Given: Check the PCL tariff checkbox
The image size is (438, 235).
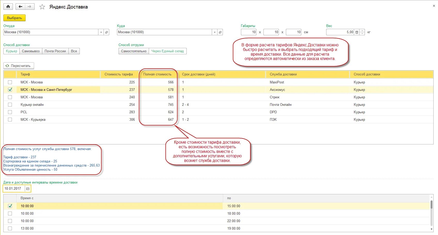Looking at the screenshot, I should 10,112.
